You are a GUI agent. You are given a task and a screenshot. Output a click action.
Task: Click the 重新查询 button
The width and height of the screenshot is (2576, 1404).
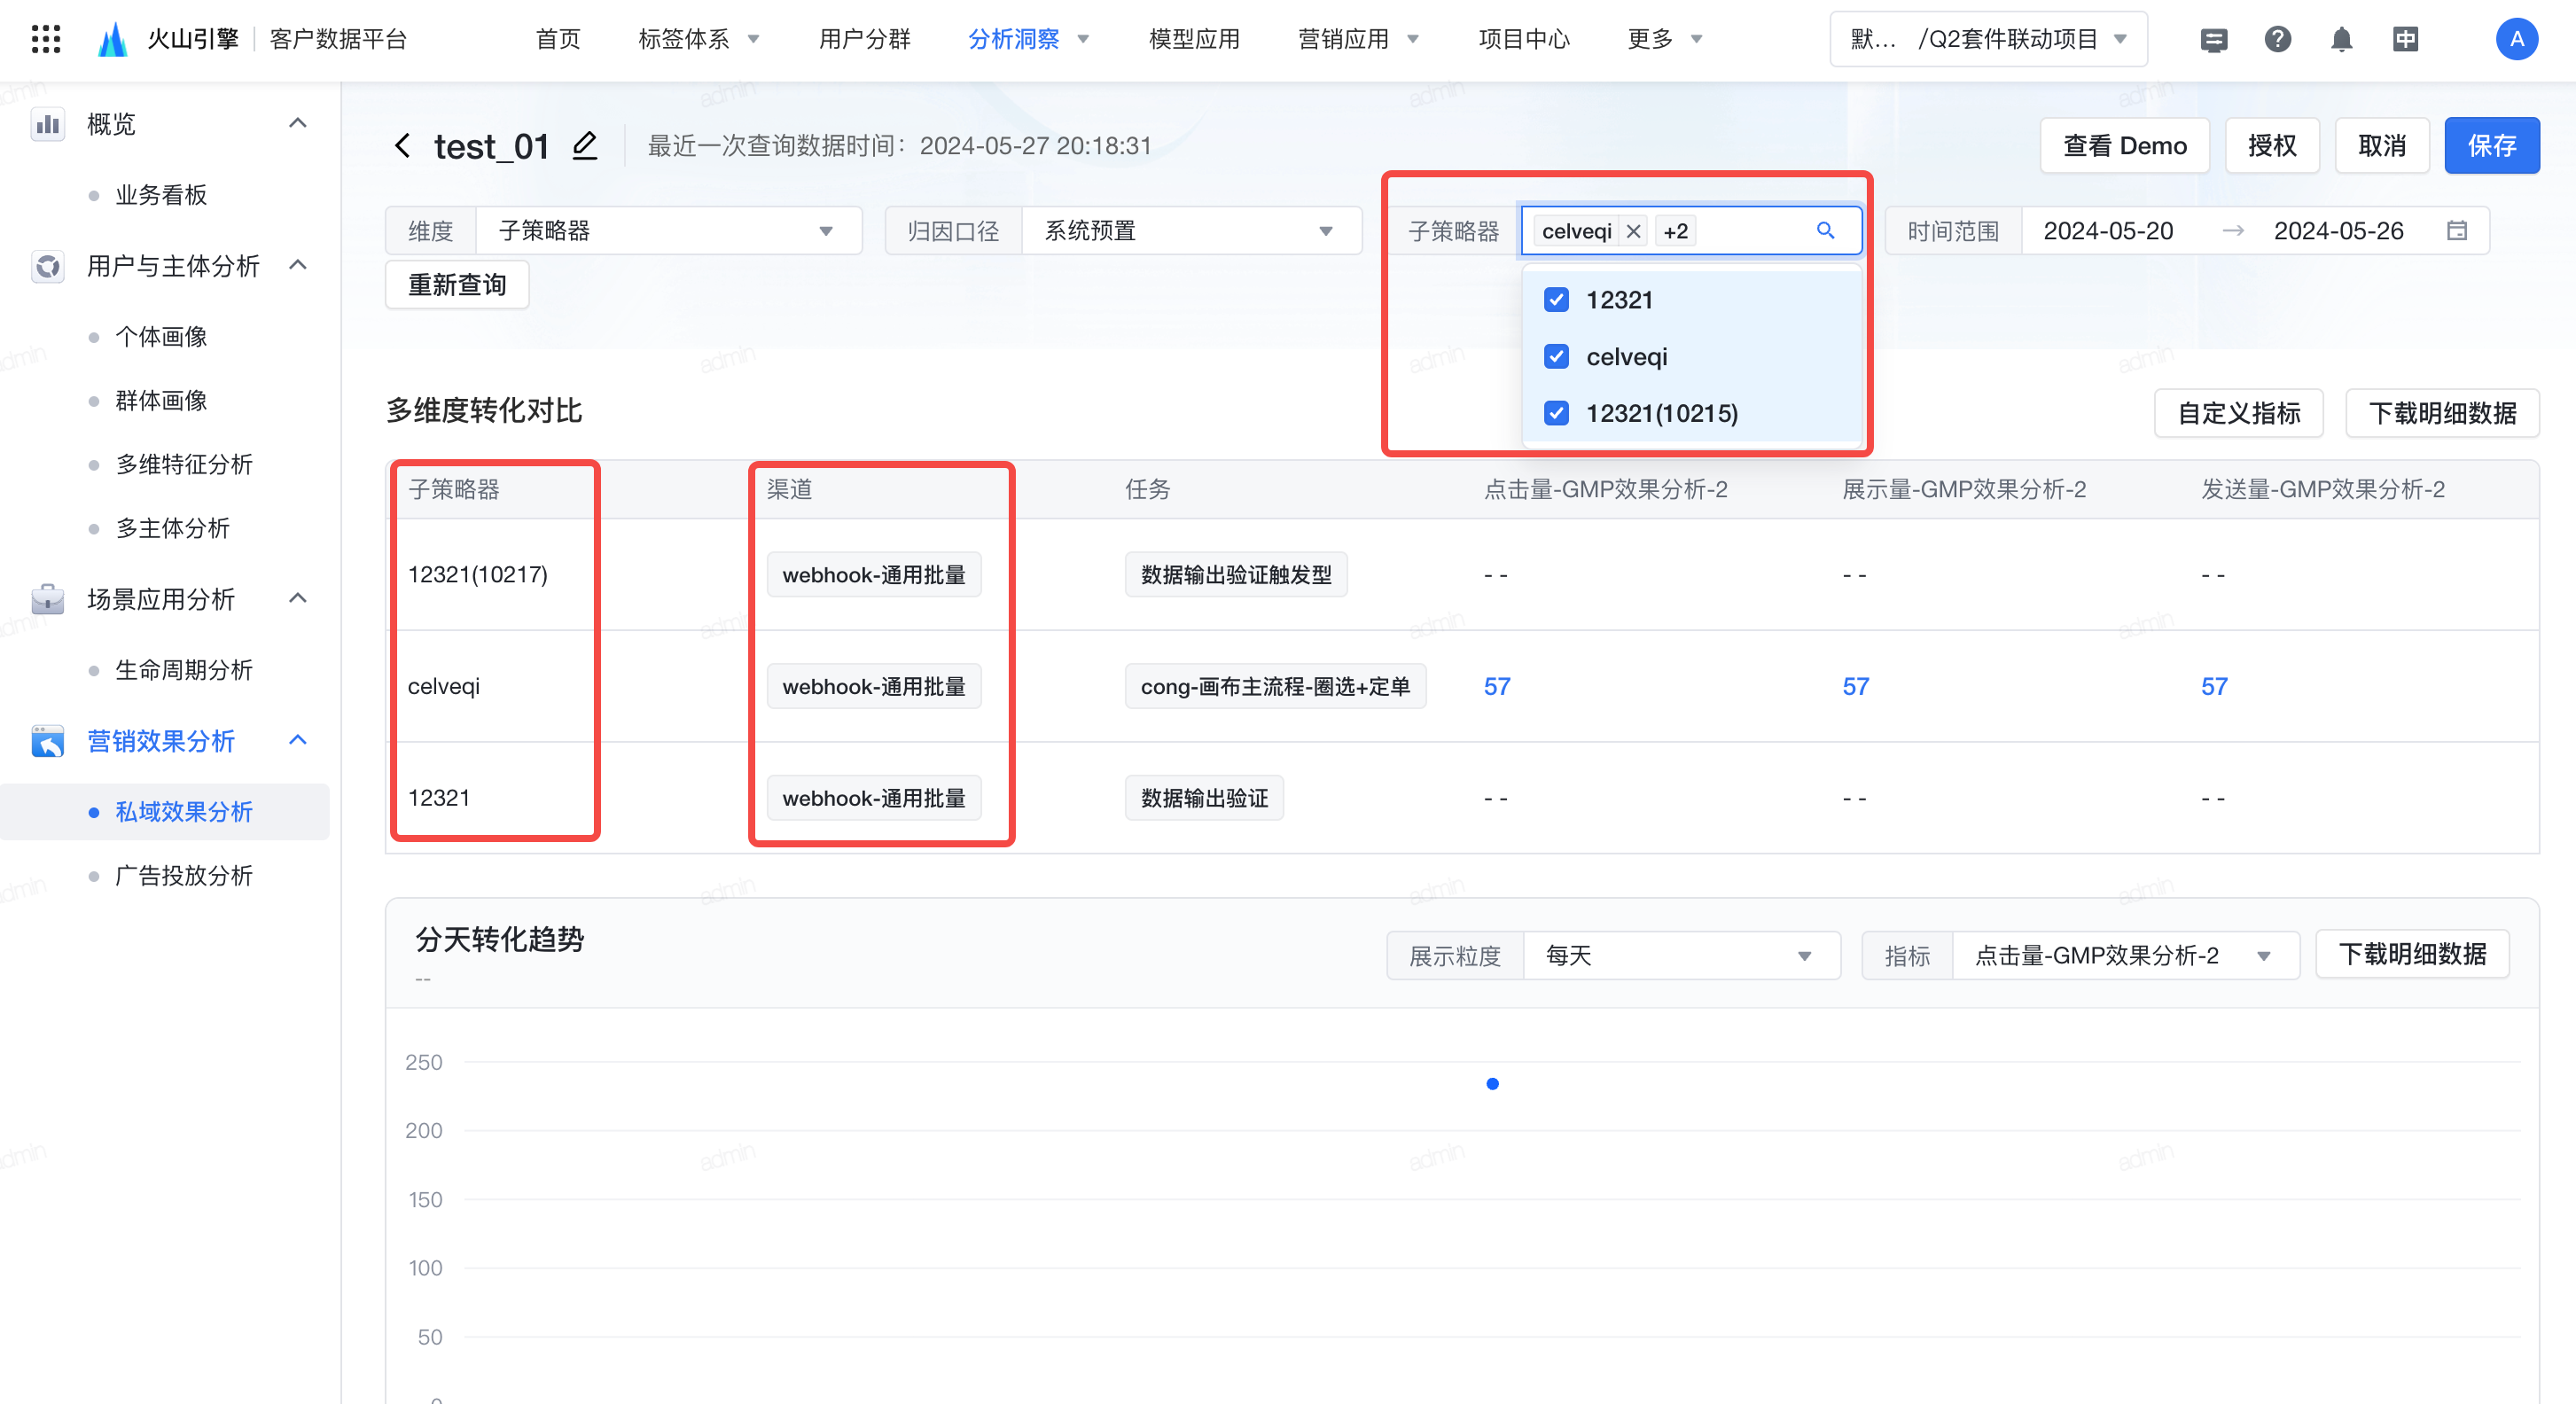point(457,285)
